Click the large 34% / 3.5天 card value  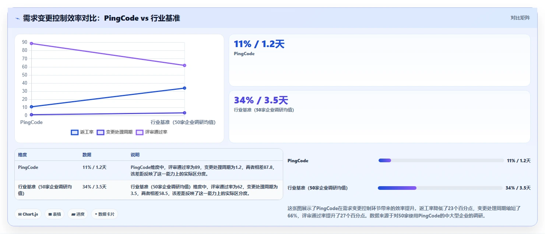[x=261, y=100]
